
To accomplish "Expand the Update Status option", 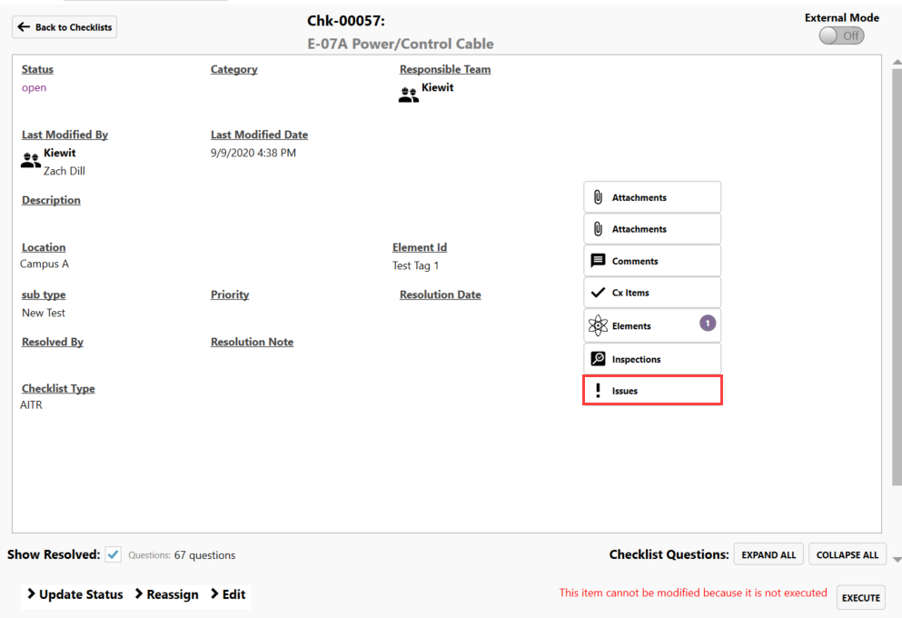I will (74, 594).
